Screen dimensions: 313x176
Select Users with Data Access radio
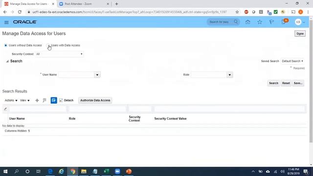point(48,45)
